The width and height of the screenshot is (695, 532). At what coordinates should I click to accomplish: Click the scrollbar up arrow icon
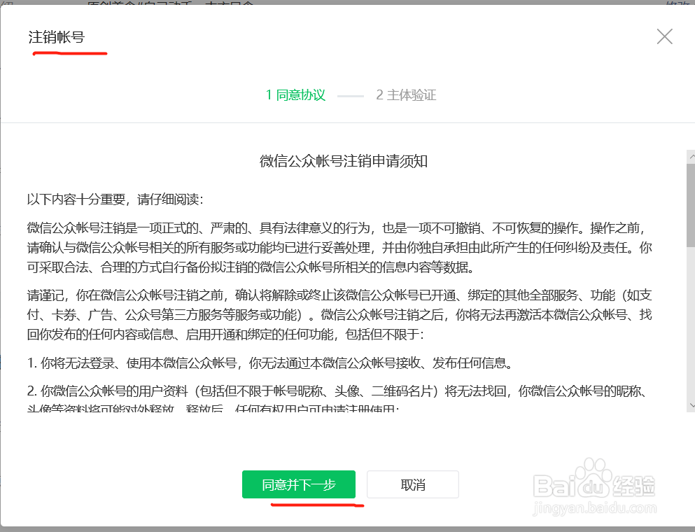pyautogui.click(x=691, y=156)
